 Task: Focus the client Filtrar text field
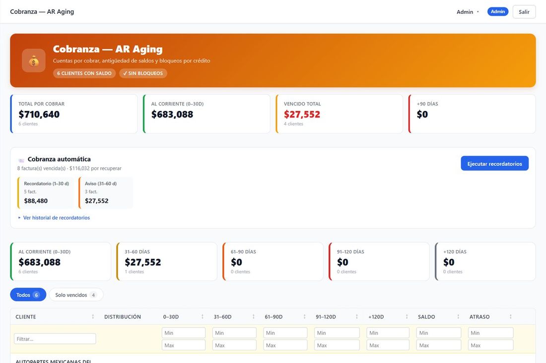tap(55, 339)
